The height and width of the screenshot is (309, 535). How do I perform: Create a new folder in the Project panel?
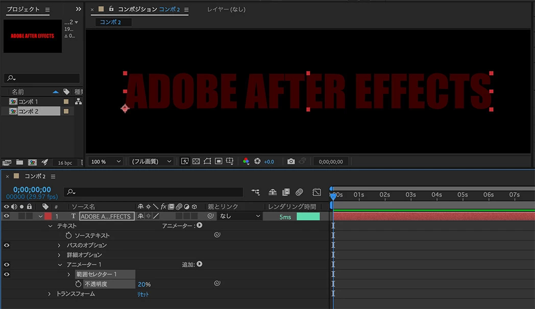(19, 163)
